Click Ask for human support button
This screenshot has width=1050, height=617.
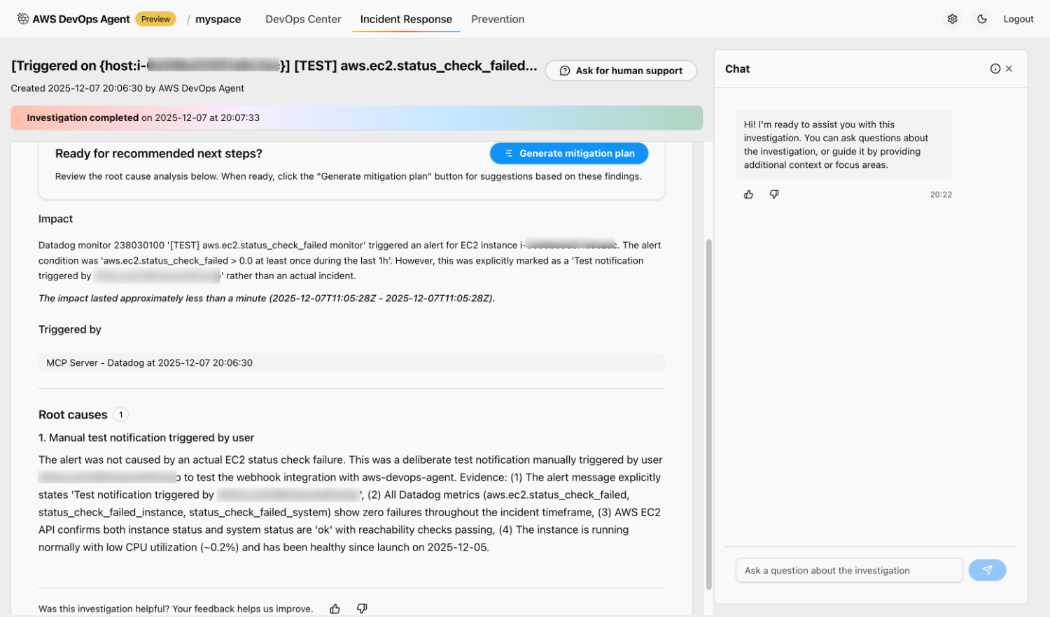(621, 71)
